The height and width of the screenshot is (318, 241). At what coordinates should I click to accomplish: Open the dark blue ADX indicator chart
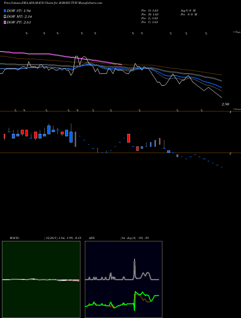(123, 279)
